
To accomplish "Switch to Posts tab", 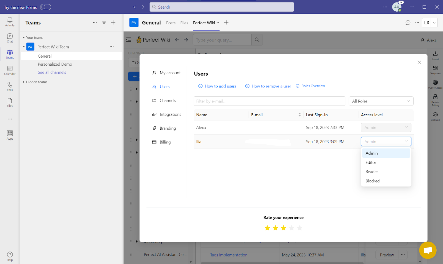I will coord(171,23).
